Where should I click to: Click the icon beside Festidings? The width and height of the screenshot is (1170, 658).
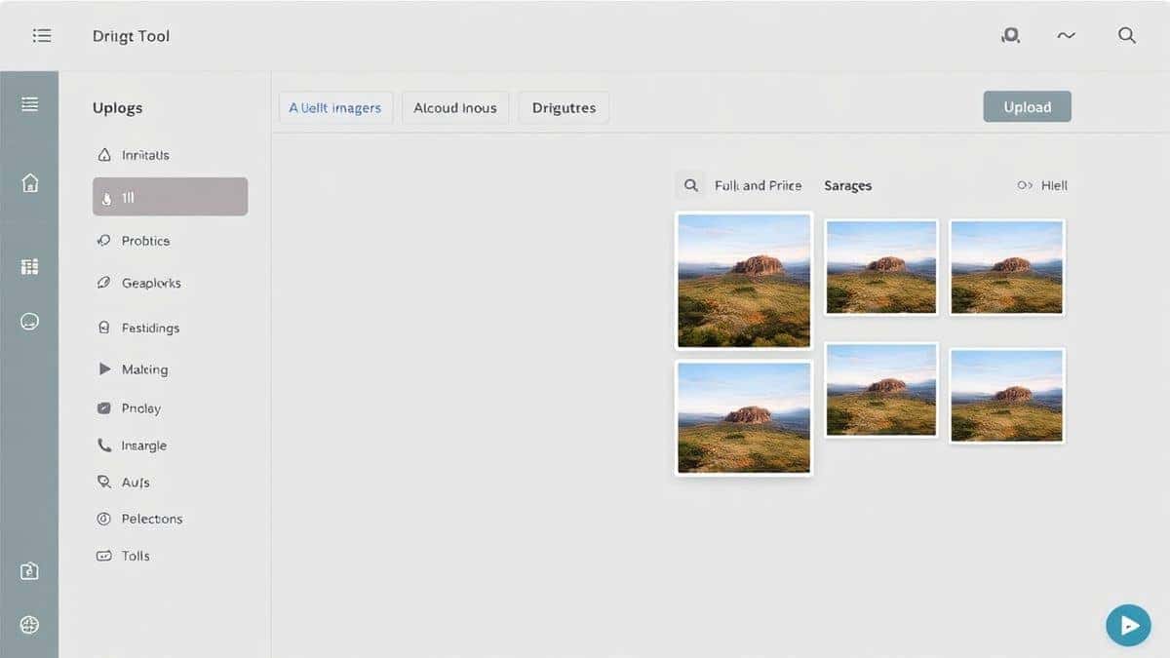point(104,328)
